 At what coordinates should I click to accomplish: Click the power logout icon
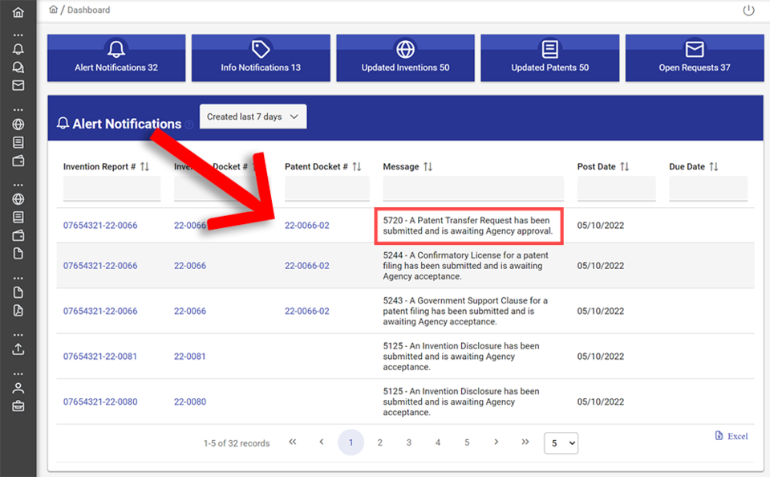coord(748,10)
